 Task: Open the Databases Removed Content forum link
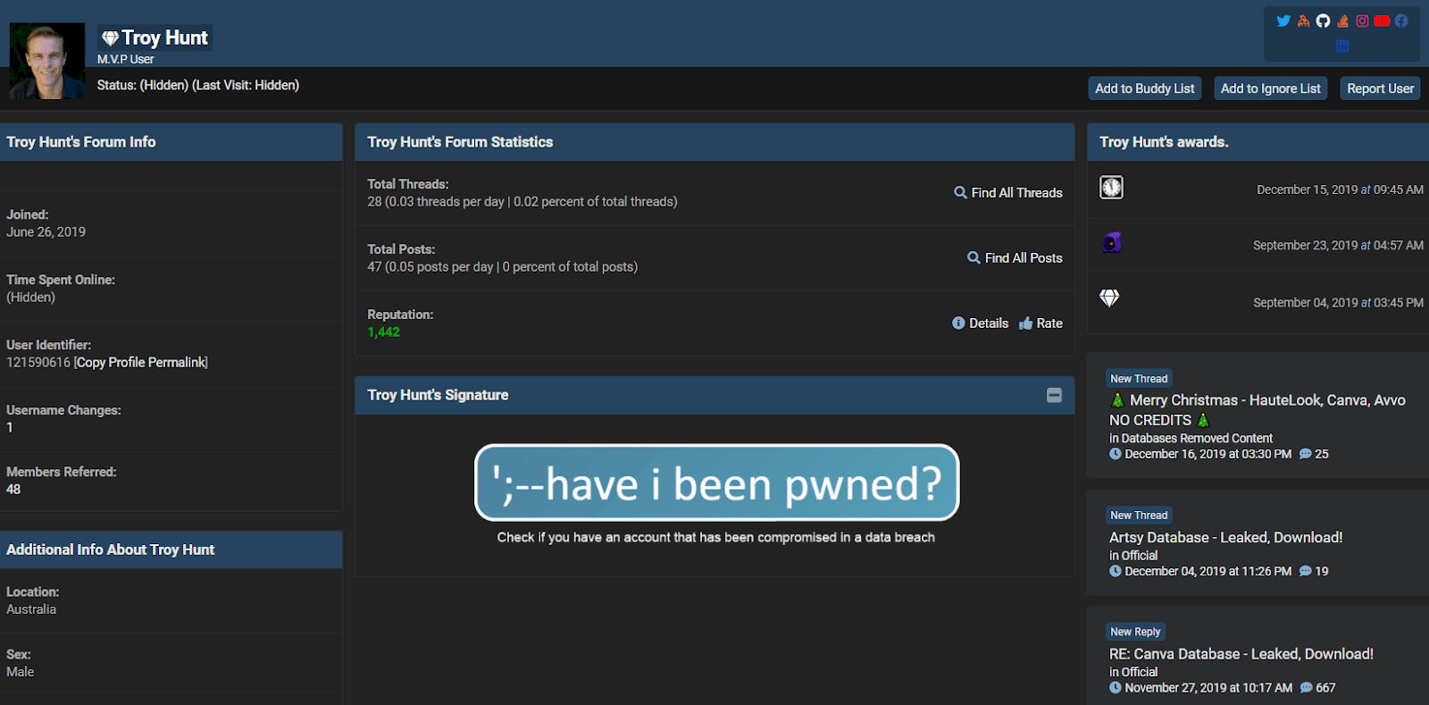(1197, 438)
